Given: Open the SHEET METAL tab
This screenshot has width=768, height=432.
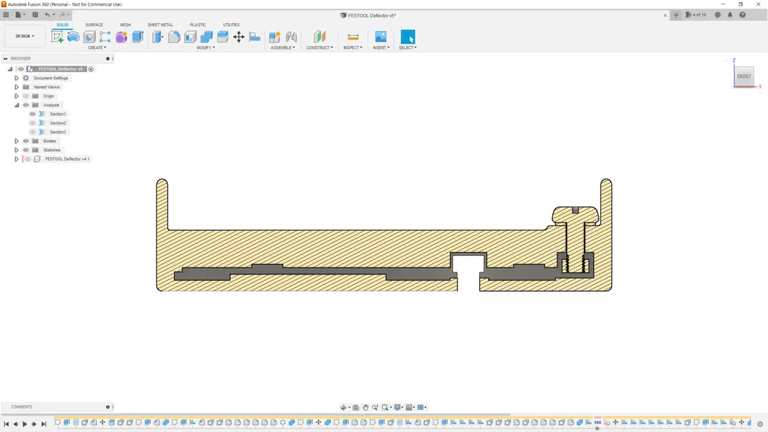Looking at the screenshot, I should 160,25.
